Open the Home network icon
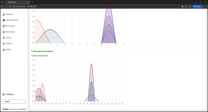This screenshot has width=208, height=112. pos(4,32)
